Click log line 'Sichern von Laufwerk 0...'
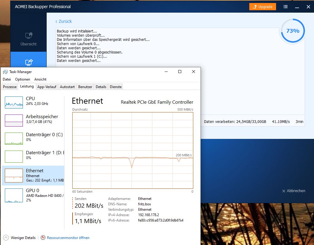The height and width of the screenshot is (245, 314). tap(78, 44)
